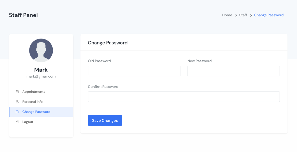Click the calendar icon beside Appointments
This screenshot has width=297, height=152.
coord(17,92)
